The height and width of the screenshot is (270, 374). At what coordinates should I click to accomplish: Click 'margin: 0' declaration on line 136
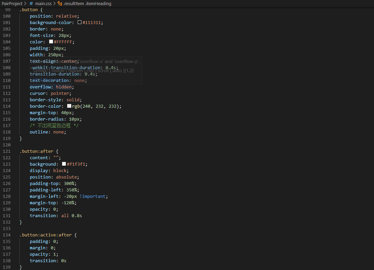point(43,248)
